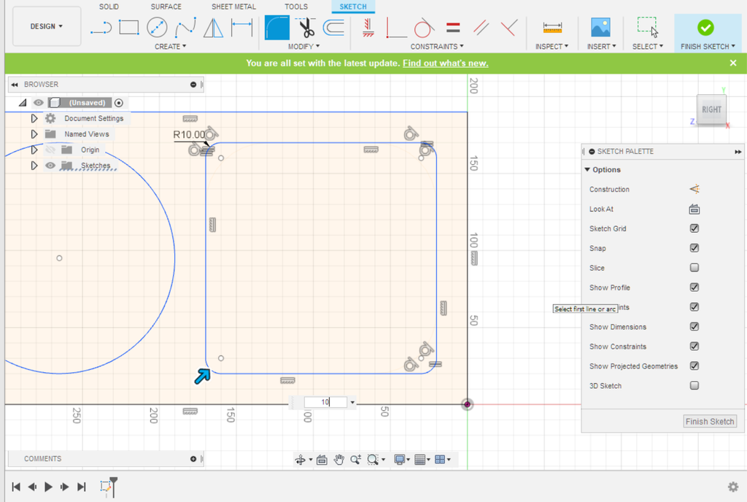Image resolution: width=747 pixels, height=502 pixels.
Task: Open the Display Settings dropdown
Action: (x=400, y=460)
